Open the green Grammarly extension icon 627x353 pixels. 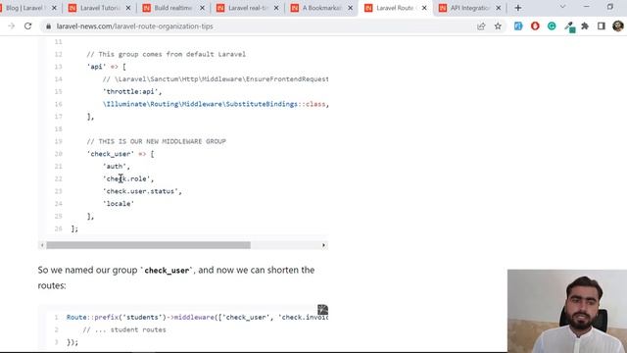[x=552, y=26]
